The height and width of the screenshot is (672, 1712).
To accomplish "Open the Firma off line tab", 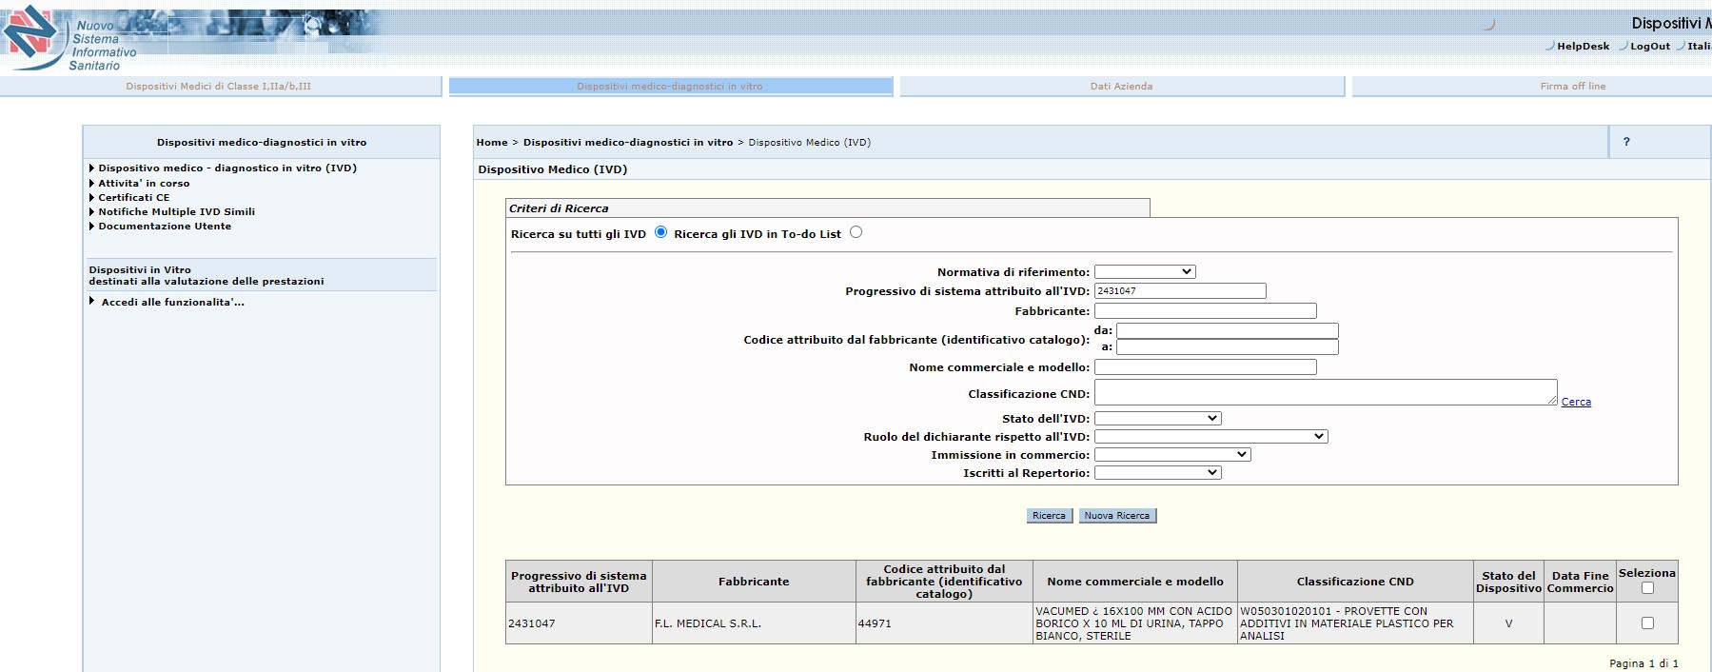I will click(1572, 87).
